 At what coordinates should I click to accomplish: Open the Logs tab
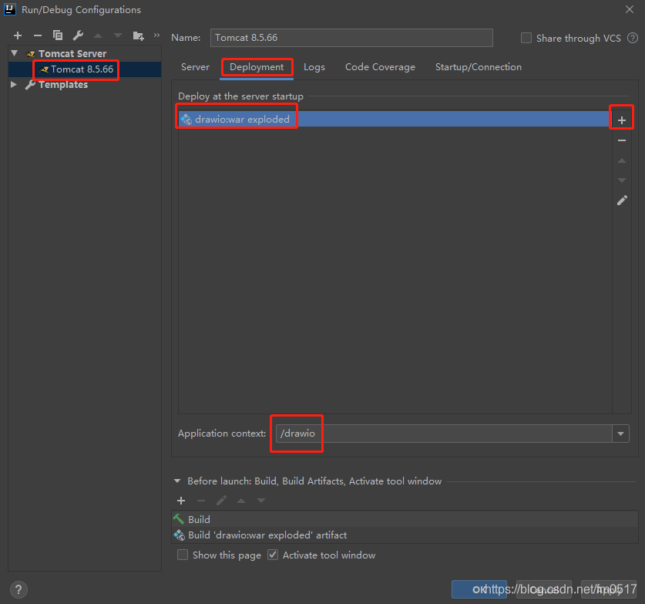coord(314,67)
